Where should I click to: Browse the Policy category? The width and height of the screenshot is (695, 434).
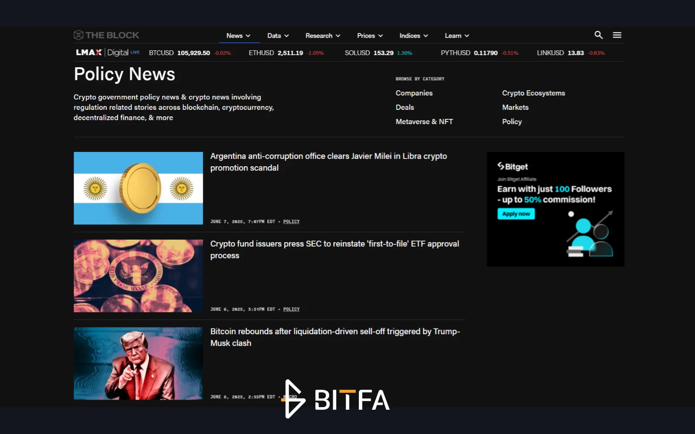[512, 122]
